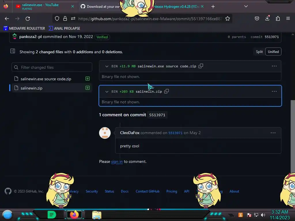Collapse the salinewin.exe source code.zip diff
This screenshot has height=221, width=295.
coord(107,66)
